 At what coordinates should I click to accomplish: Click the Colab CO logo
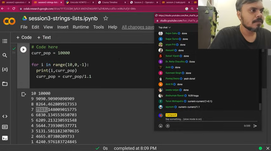click(9, 21)
